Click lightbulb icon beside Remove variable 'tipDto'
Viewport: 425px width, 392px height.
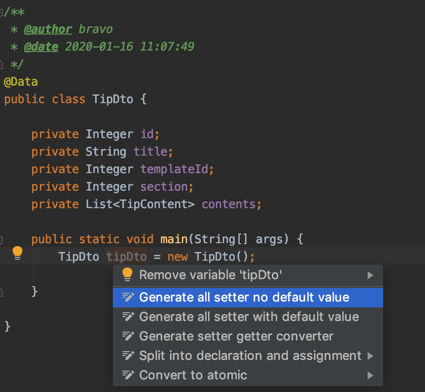point(127,275)
